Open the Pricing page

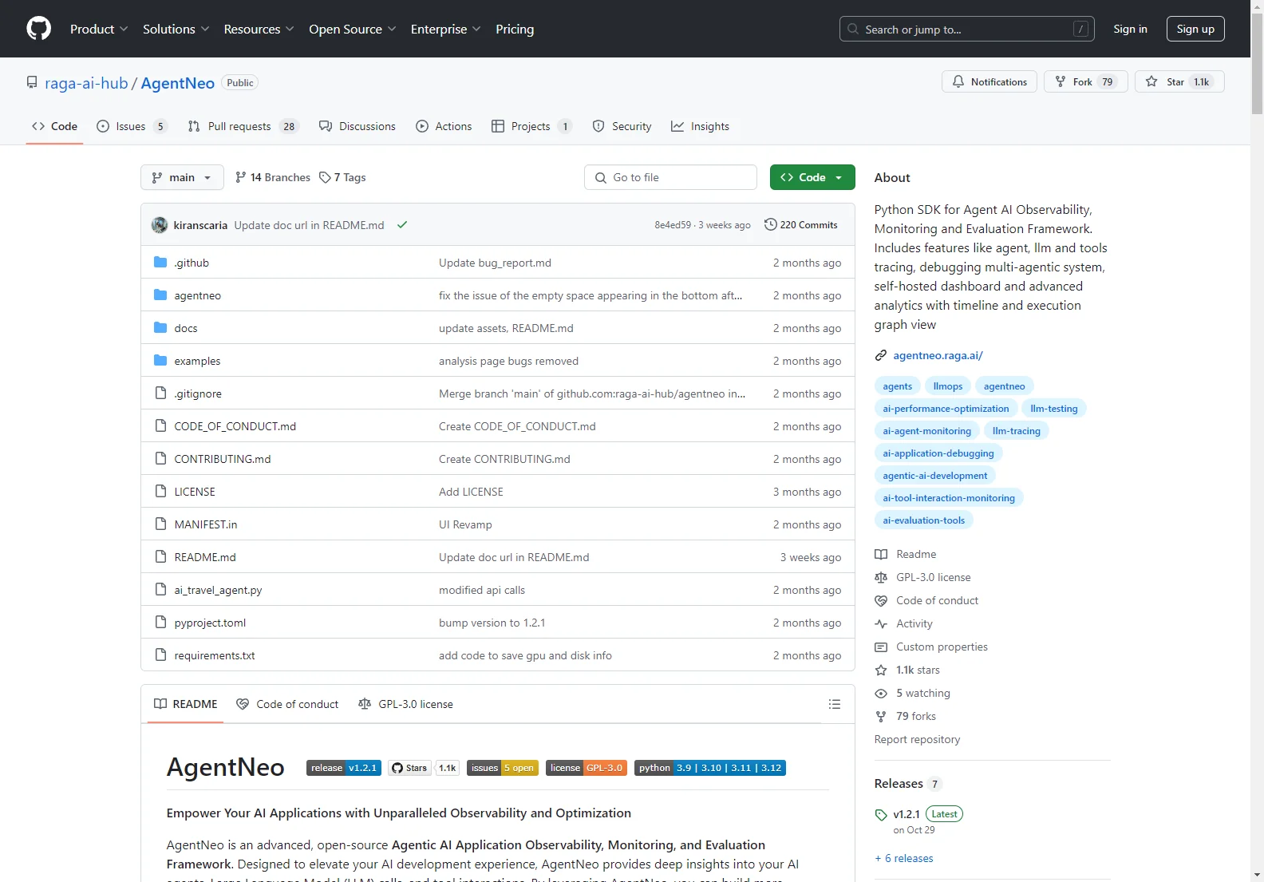point(515,29)
